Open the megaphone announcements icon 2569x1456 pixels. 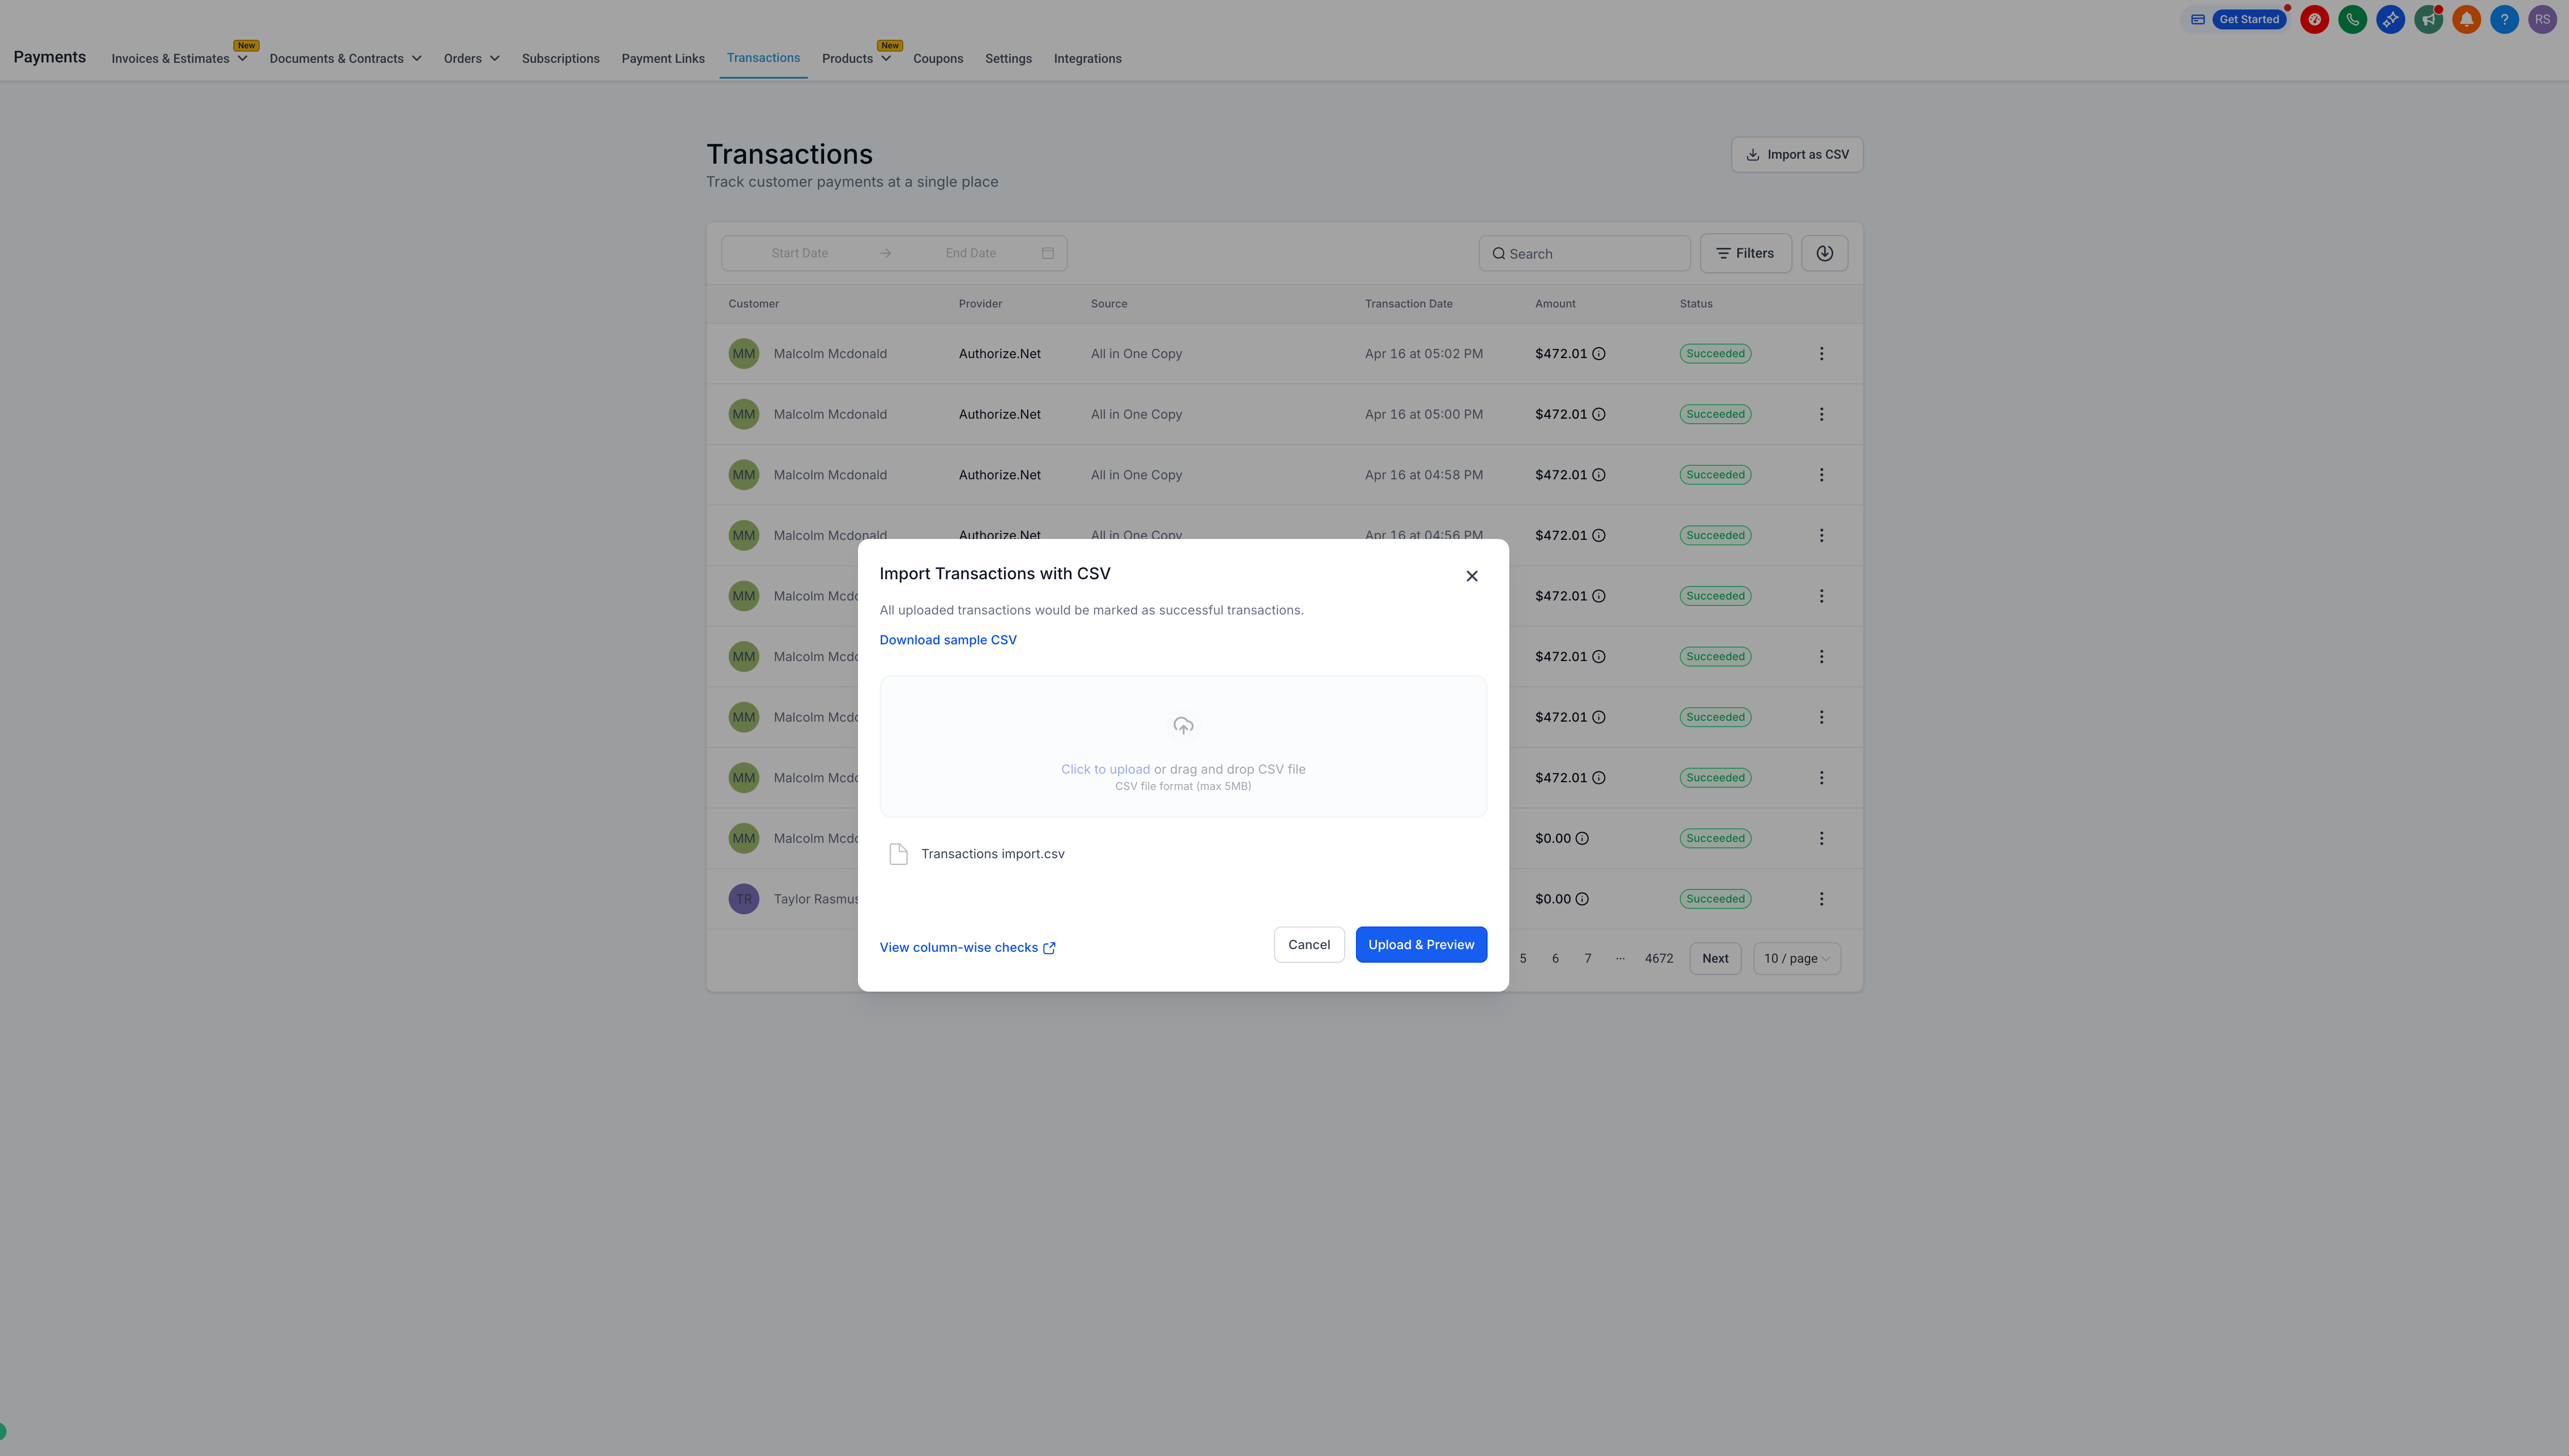pyautogui.click(x=2428, y=19)
